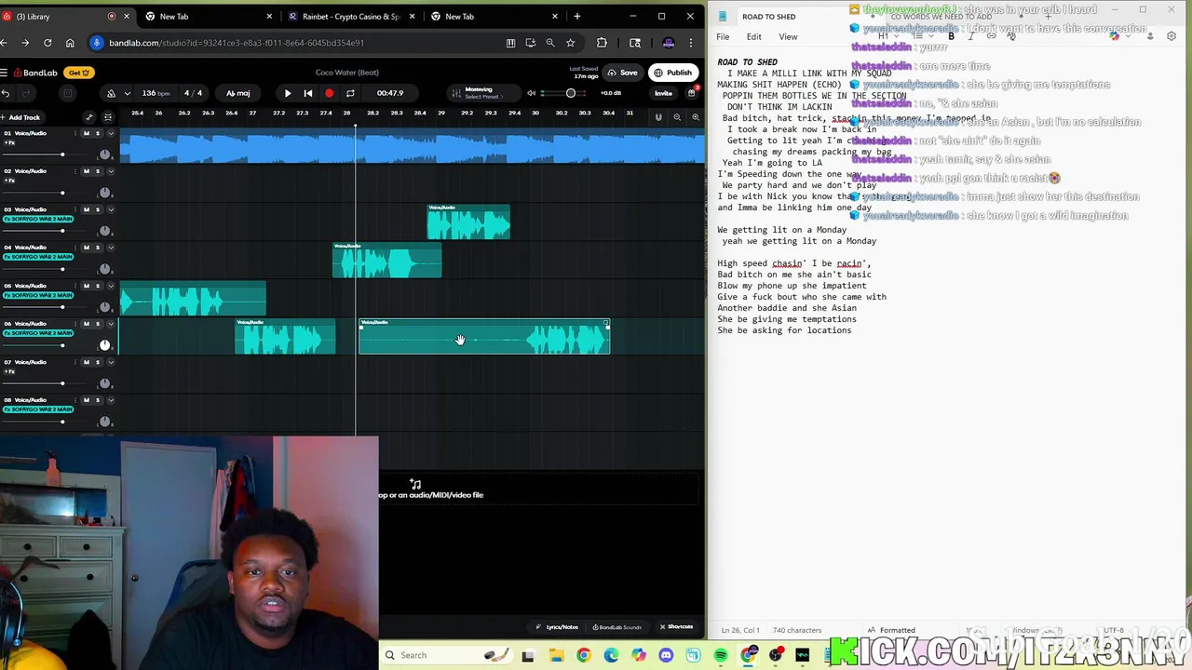Click the automation curve icon
Image resolution: width=1192 pixels, height=670 pixels.
pos(89,117)
